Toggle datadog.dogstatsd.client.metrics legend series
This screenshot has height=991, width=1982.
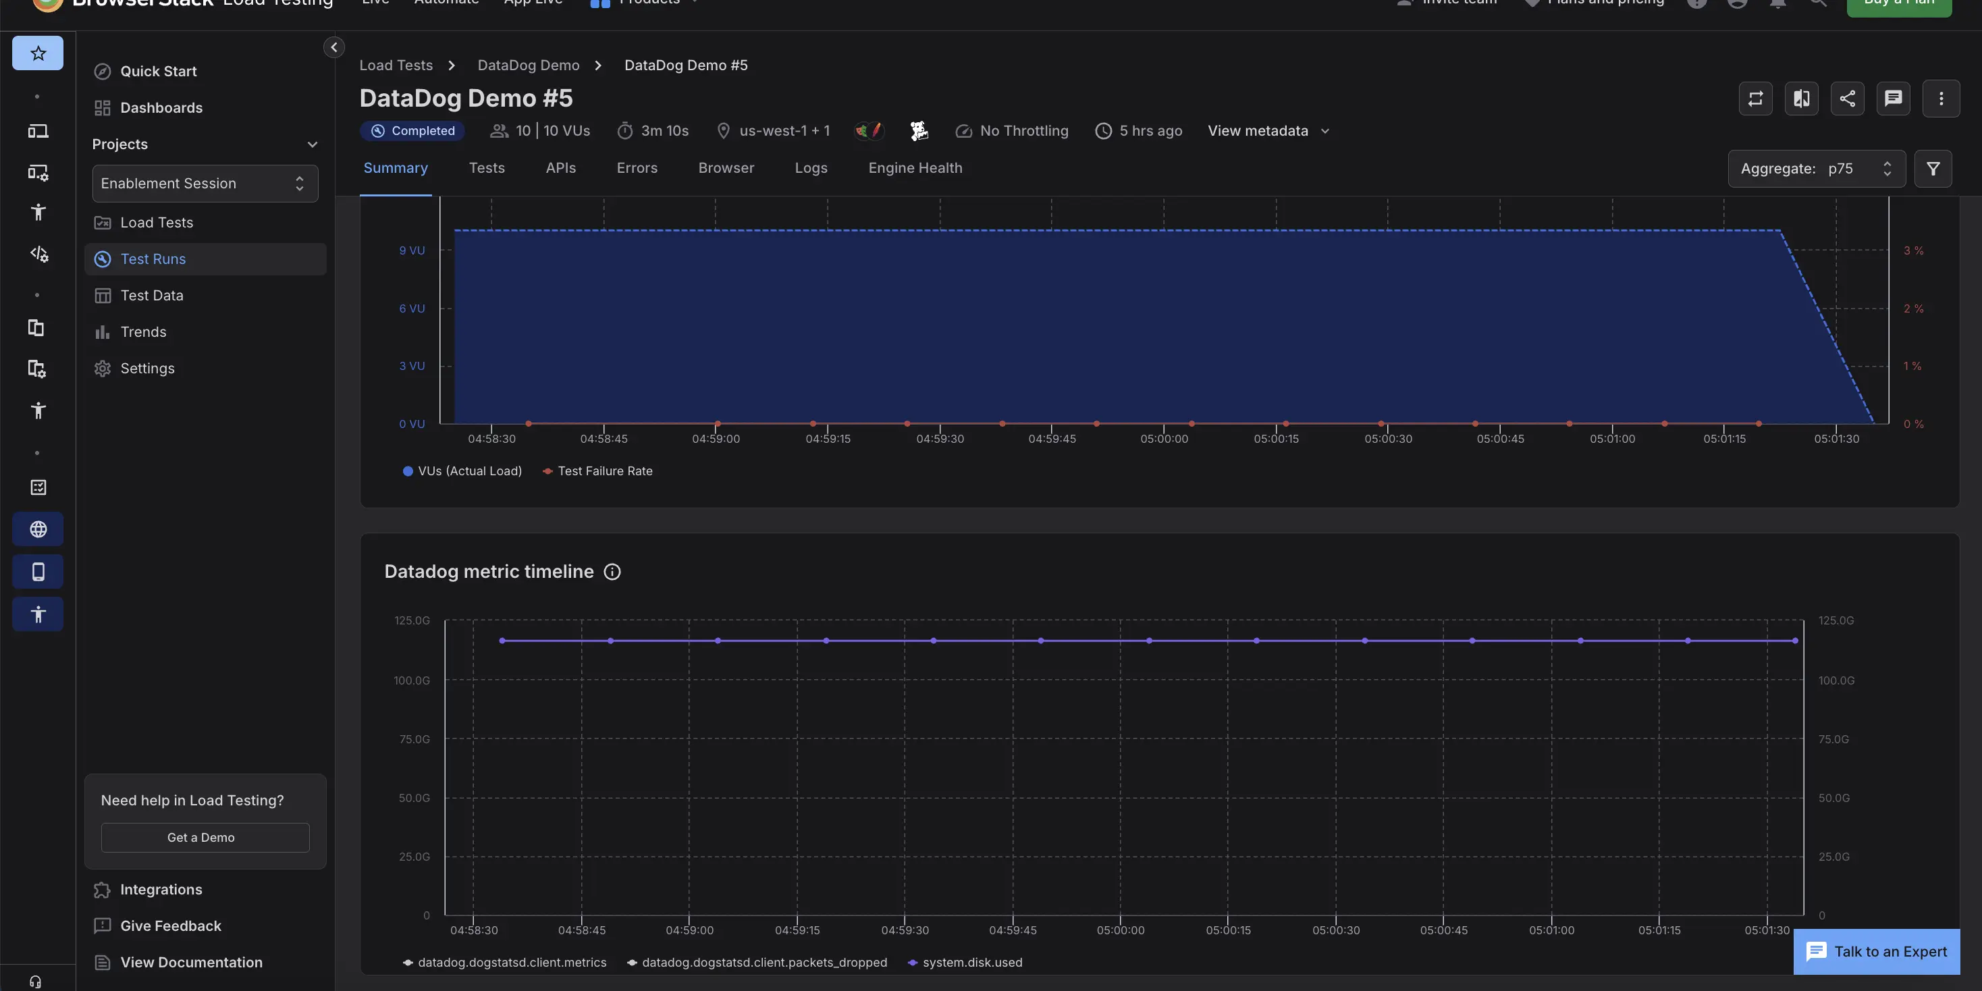coord(504,963)
